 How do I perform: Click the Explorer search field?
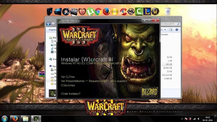170,24
